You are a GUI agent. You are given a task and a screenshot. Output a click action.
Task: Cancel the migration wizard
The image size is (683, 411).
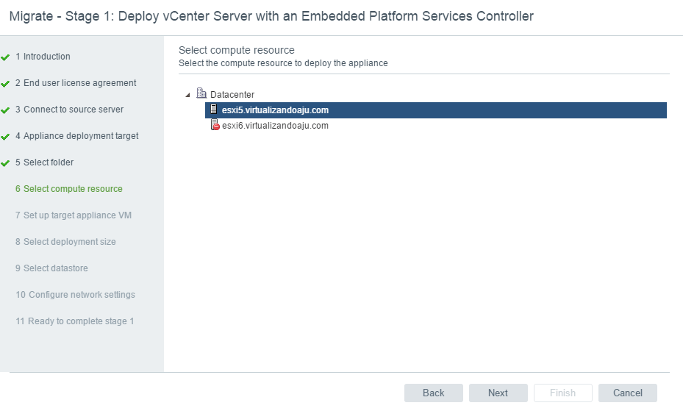627,393
